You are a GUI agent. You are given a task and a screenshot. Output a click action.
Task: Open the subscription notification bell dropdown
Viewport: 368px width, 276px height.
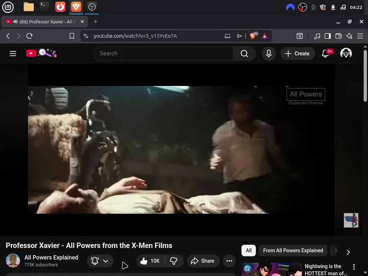coord(100,261)
